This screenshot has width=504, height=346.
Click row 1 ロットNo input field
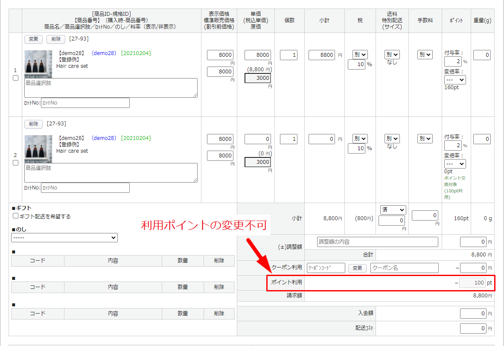click(x=85, y=103)
